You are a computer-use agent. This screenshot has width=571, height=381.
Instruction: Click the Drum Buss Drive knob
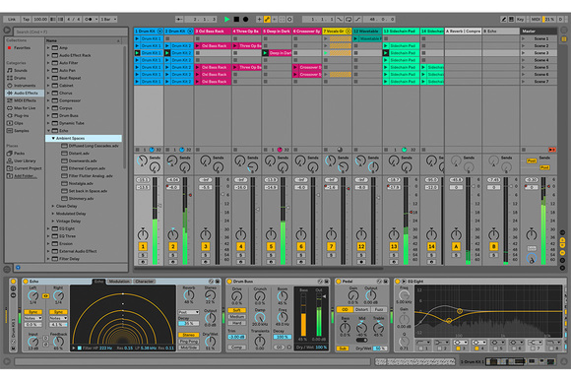(236, 297)
